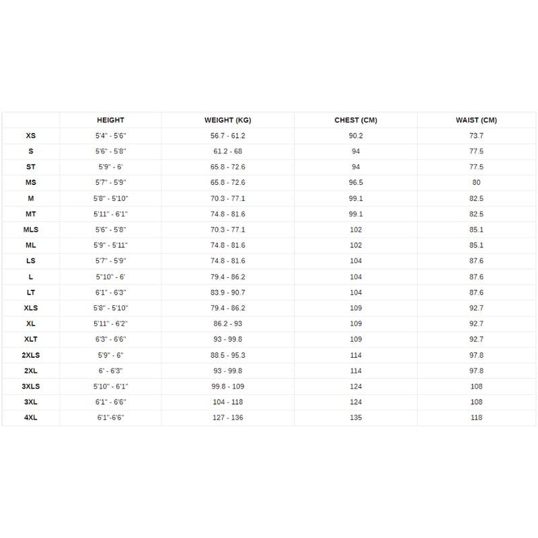Click the height cell in the XLT row
This screenshot has width=538, height=538.
(110, 340)
